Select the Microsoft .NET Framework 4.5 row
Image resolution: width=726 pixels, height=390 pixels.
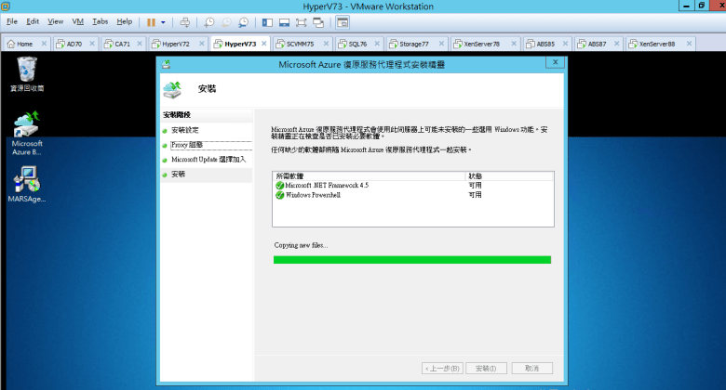pyautogui.click(x=326, y=185)
